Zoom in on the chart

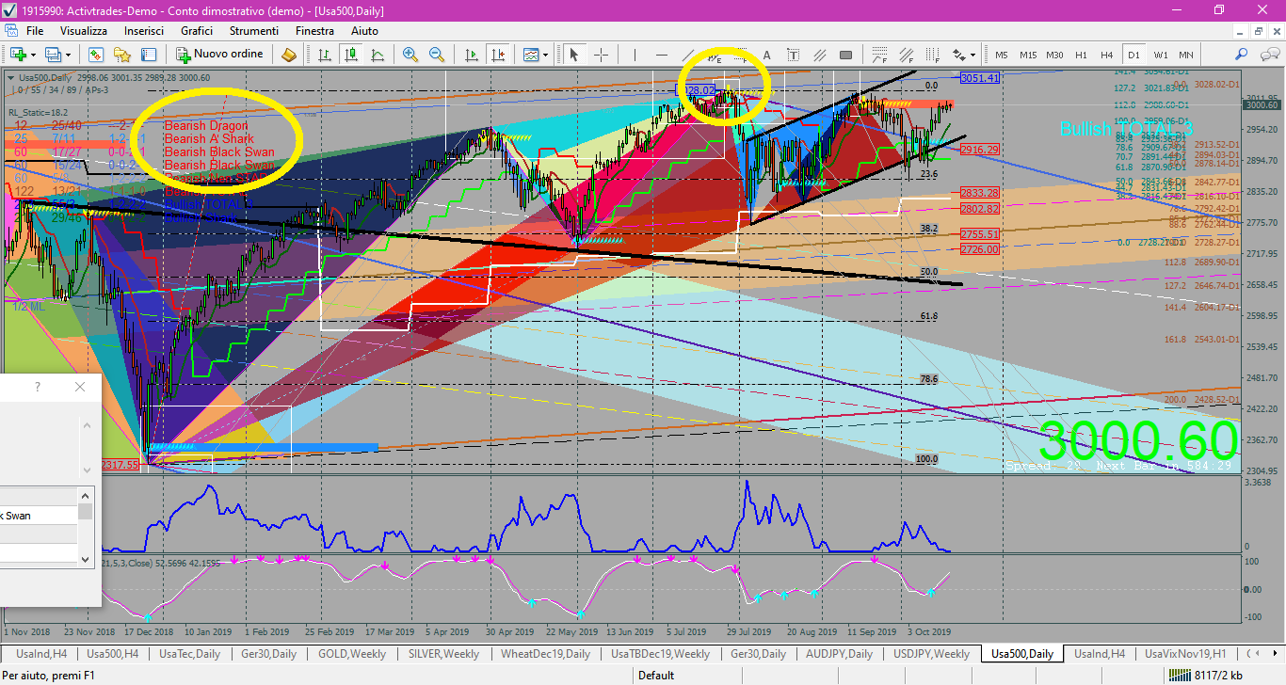click(x=410, y=55)
